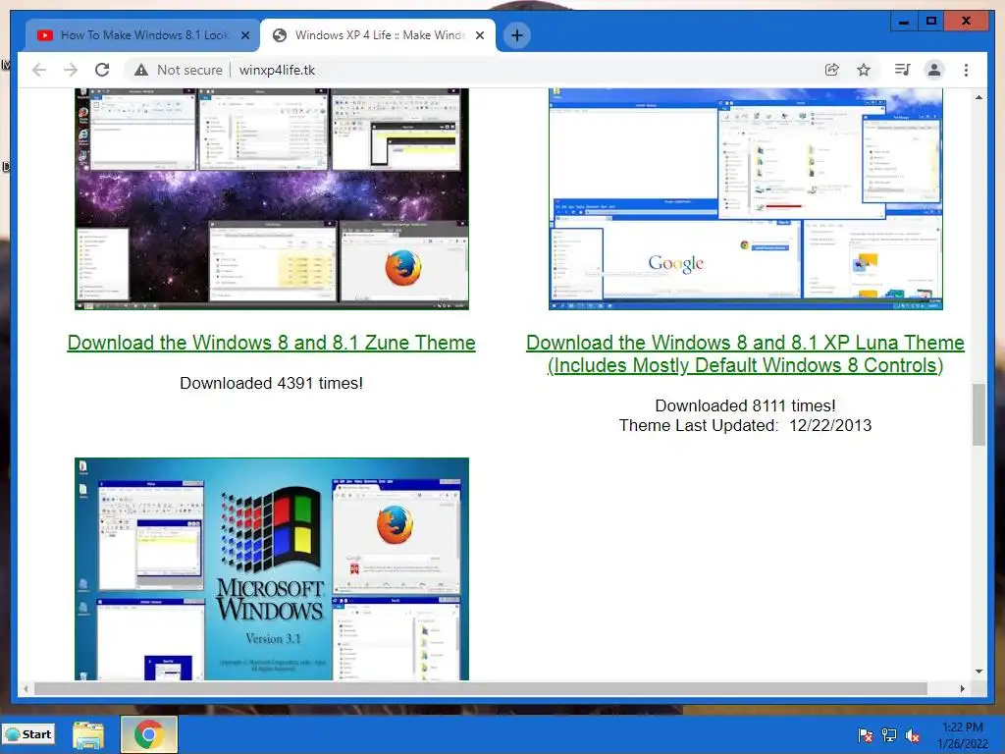Screen dimensions: 1005x754
Task: Click the horizontal scrollbar right arrow
Action: (962, 688)
